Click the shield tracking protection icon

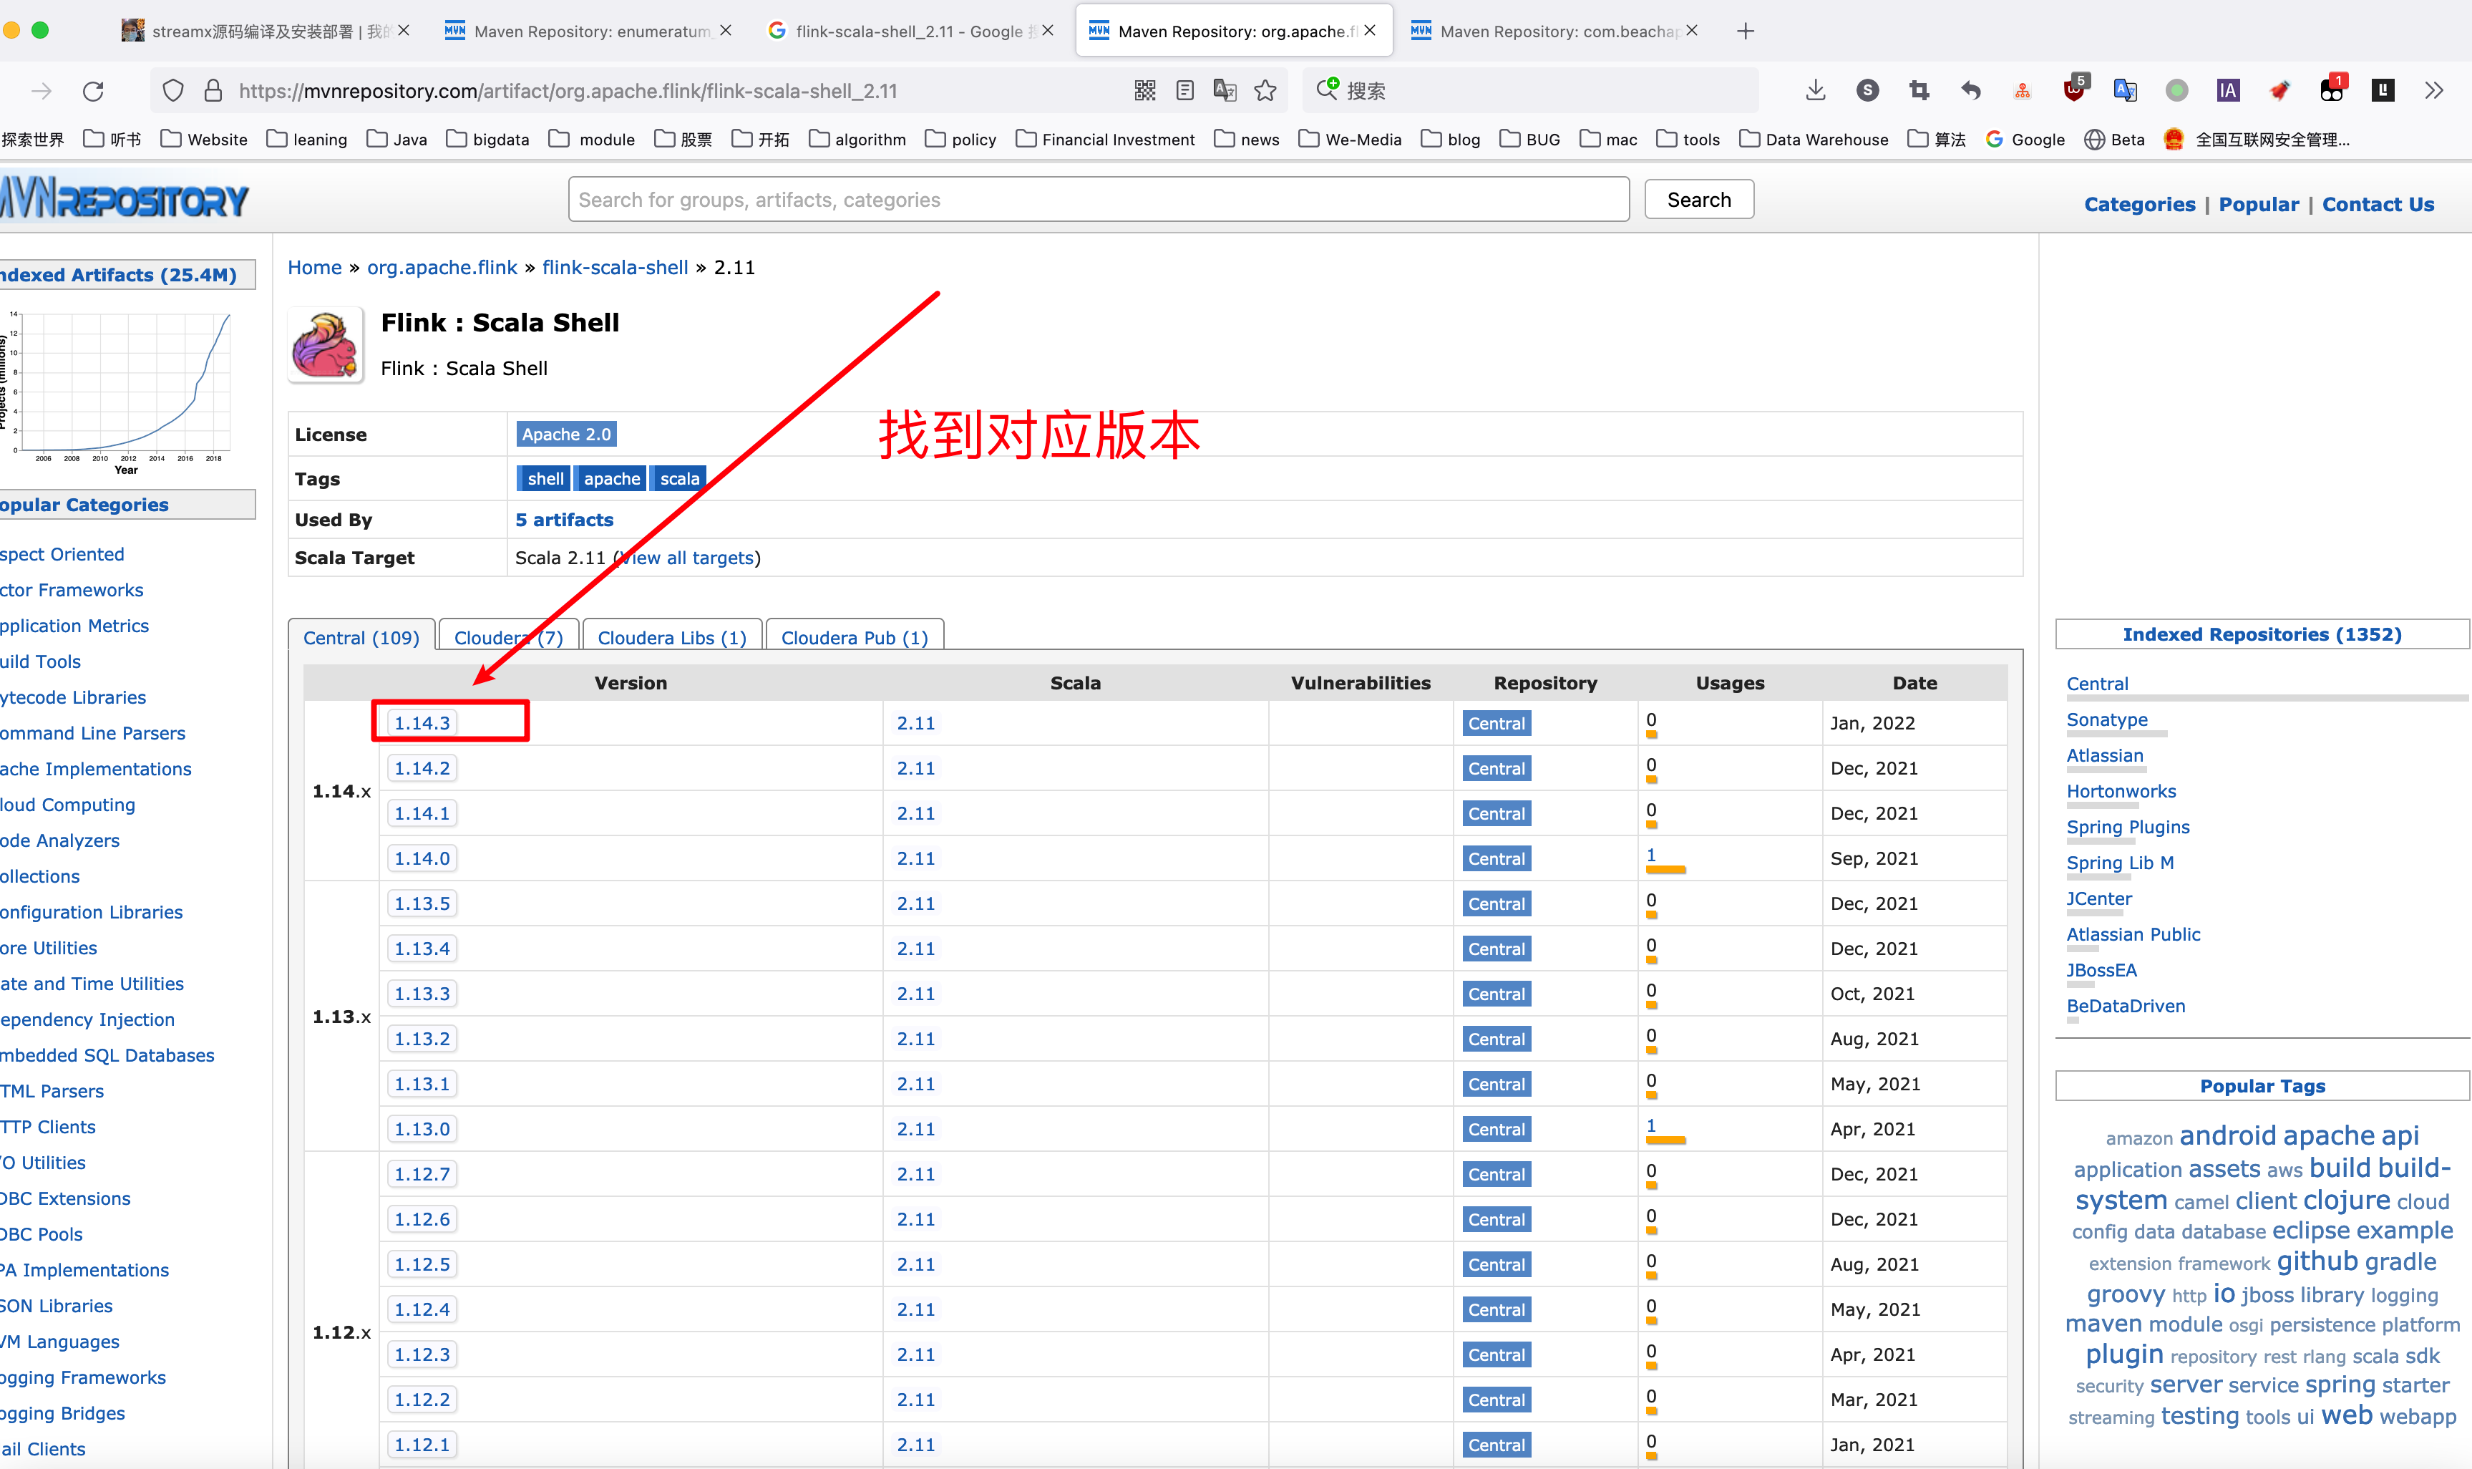point(173,91)
